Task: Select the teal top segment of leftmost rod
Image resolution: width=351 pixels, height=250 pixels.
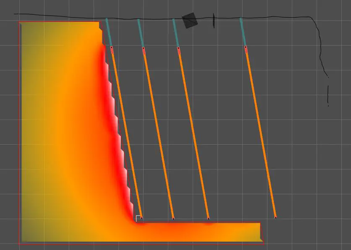Action: click(x=109, y=33)
